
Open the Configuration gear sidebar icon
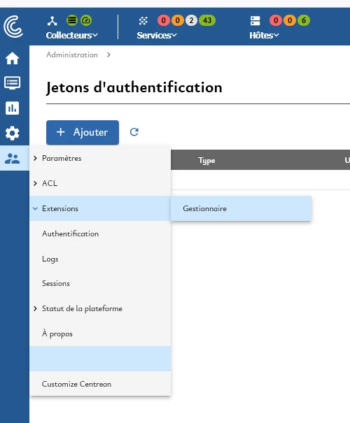tap(12, 133)
